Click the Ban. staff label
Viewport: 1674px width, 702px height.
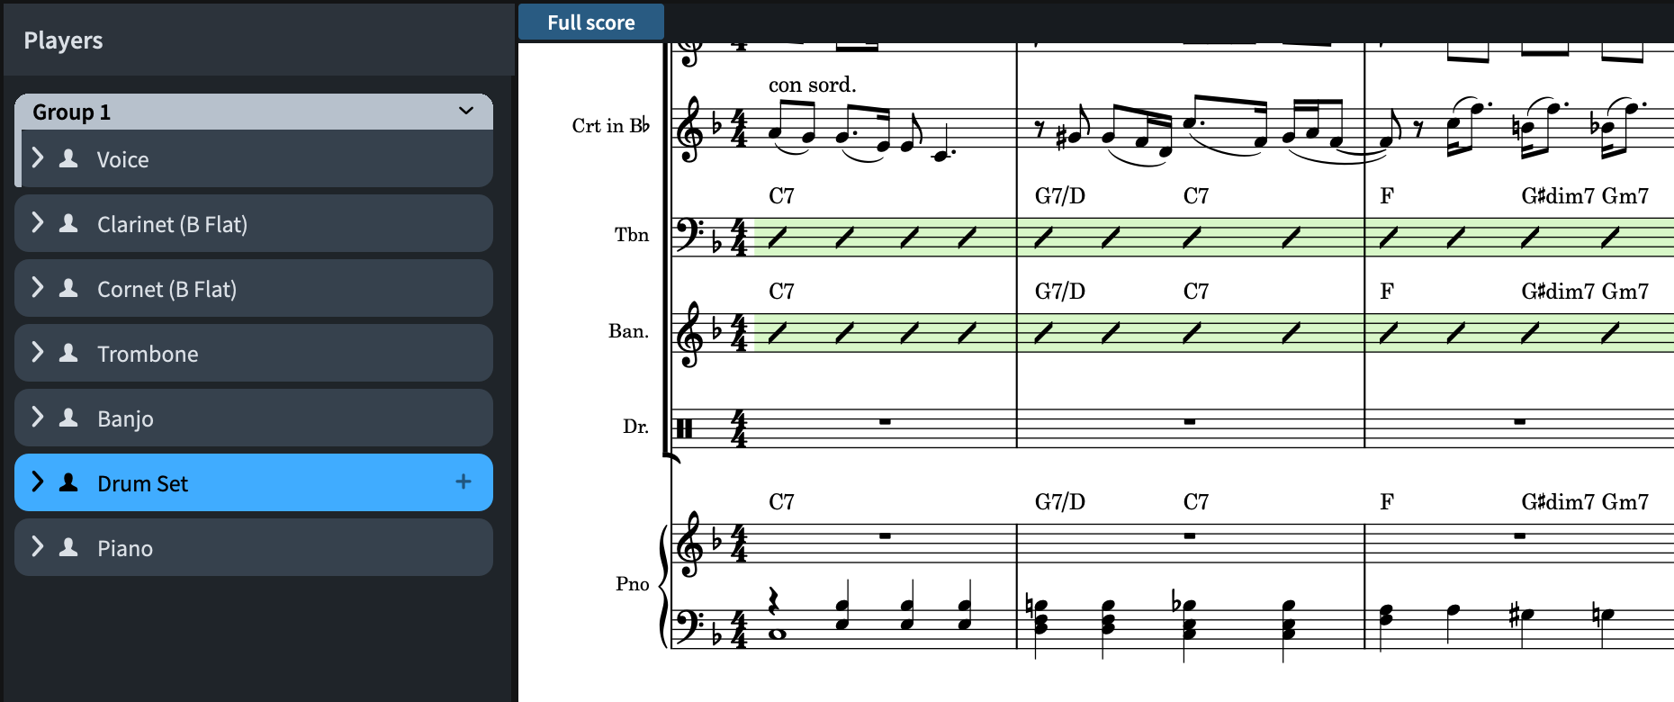pyautogui.click(x=628, y=330)
